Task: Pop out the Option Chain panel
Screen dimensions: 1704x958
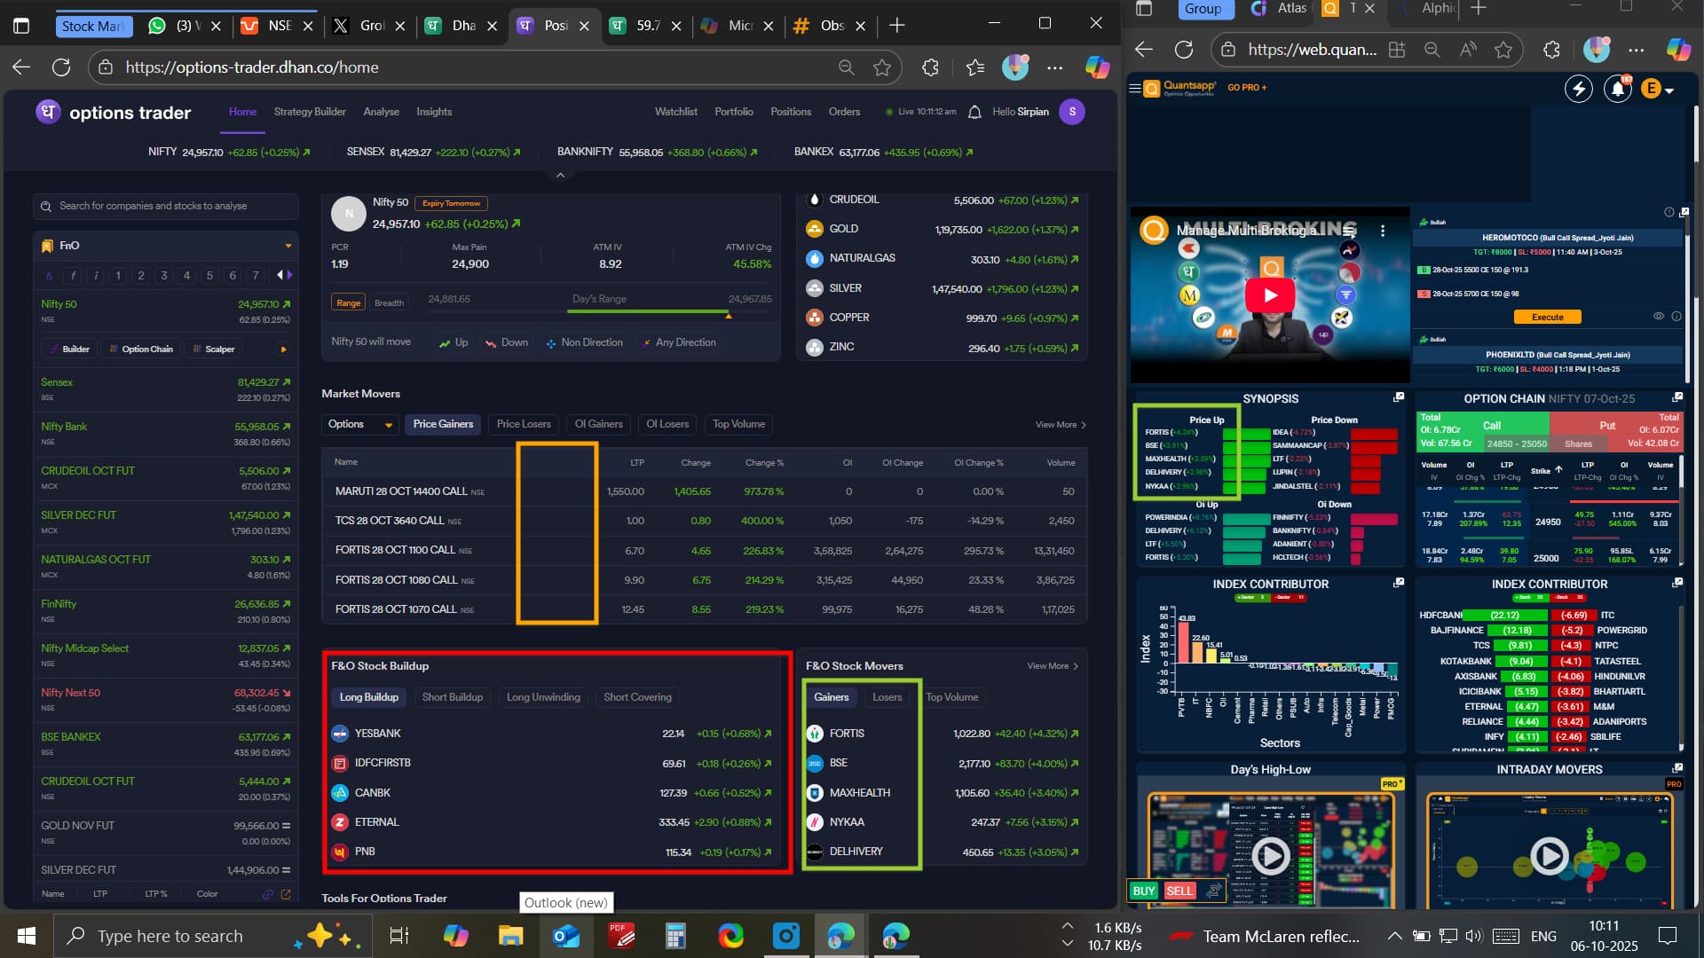Action: (x=1677, y=397)
